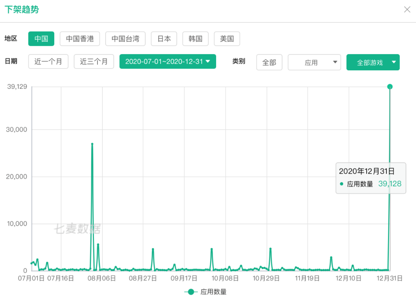Click the 39,129 y-axis label
This screenshot has height=302, width=416.
pyautogui.click(x=17, y=86)
